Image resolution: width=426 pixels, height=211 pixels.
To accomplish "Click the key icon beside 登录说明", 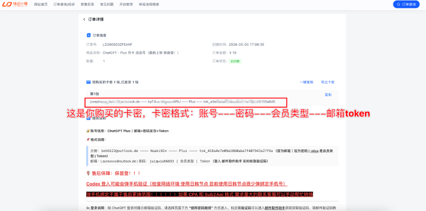I will pyautogui.click(x=88, y=208).
